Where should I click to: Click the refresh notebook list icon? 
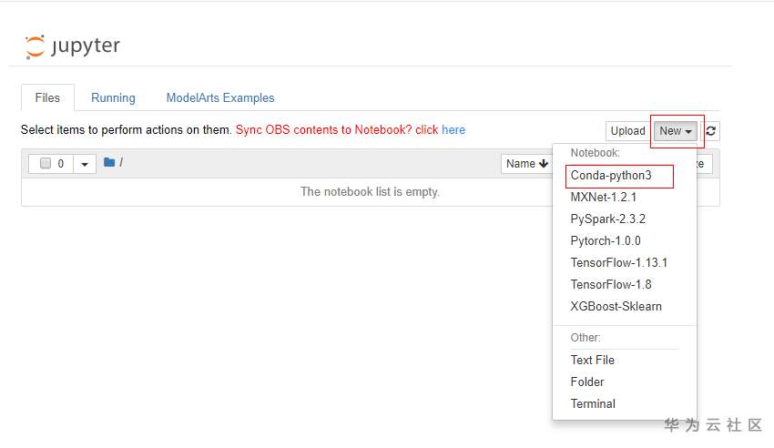pyautogui.click(x=711, y=131)
